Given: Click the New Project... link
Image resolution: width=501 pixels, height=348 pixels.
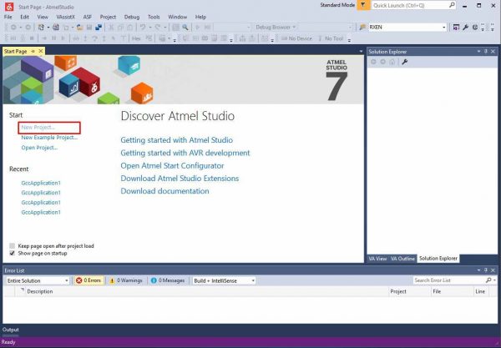Looking at the screenshot, I should point(38,128).
